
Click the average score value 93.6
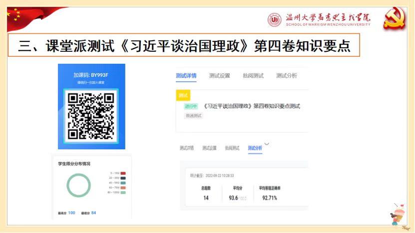(x=233, y=198)
